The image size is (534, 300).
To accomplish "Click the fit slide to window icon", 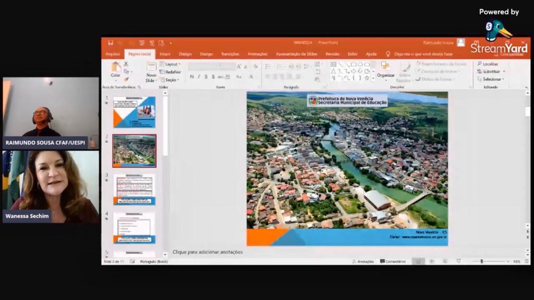I will click(x=527, y=261).
